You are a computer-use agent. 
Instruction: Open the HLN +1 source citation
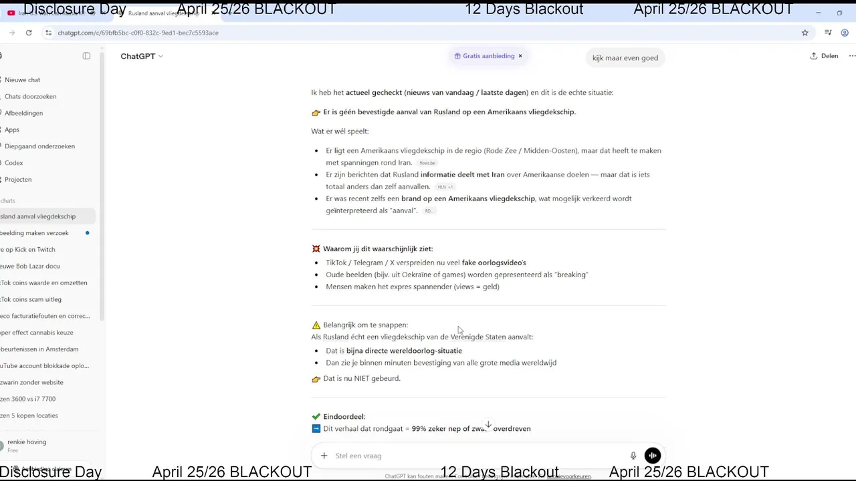[x=445, y=187]
